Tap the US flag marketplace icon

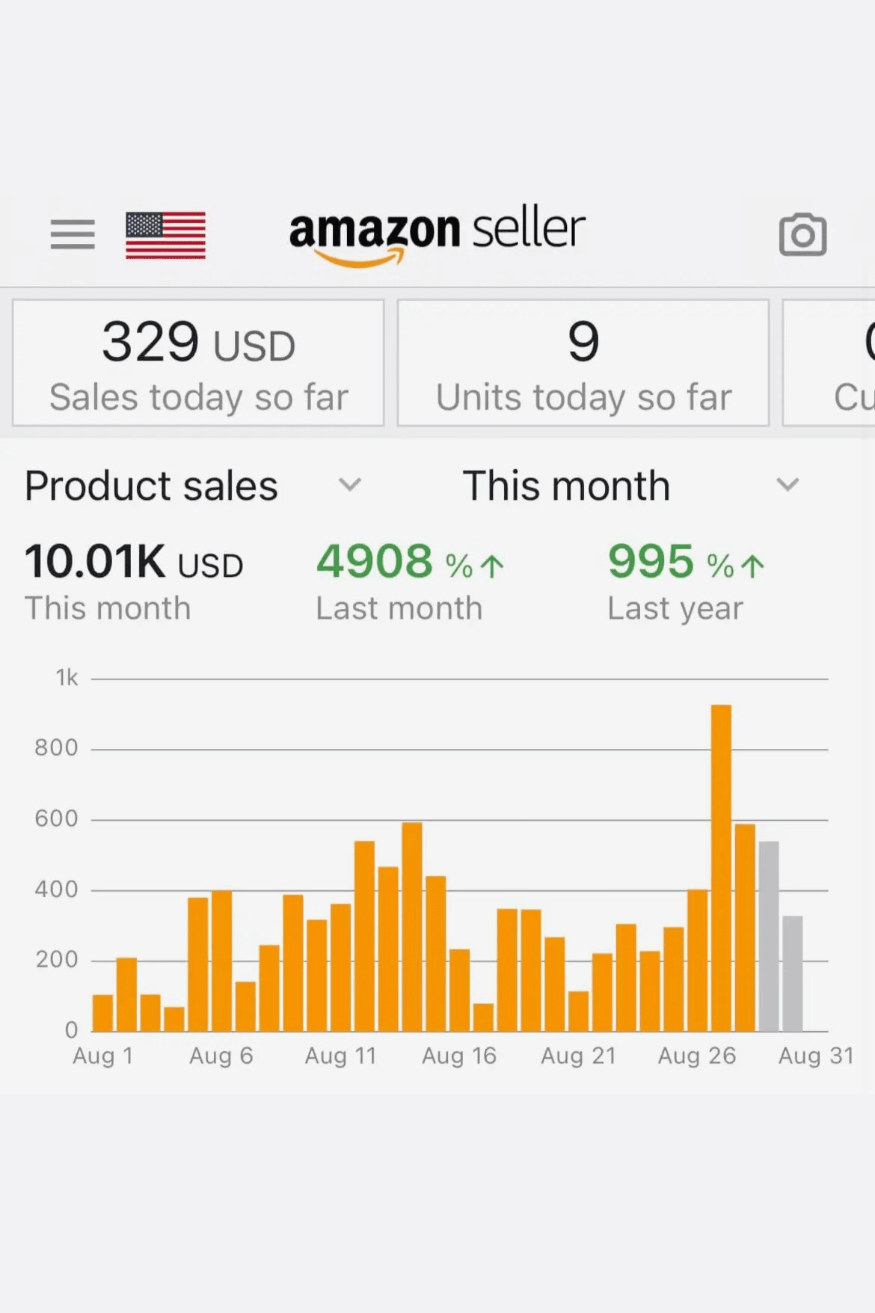coord(165,235)
